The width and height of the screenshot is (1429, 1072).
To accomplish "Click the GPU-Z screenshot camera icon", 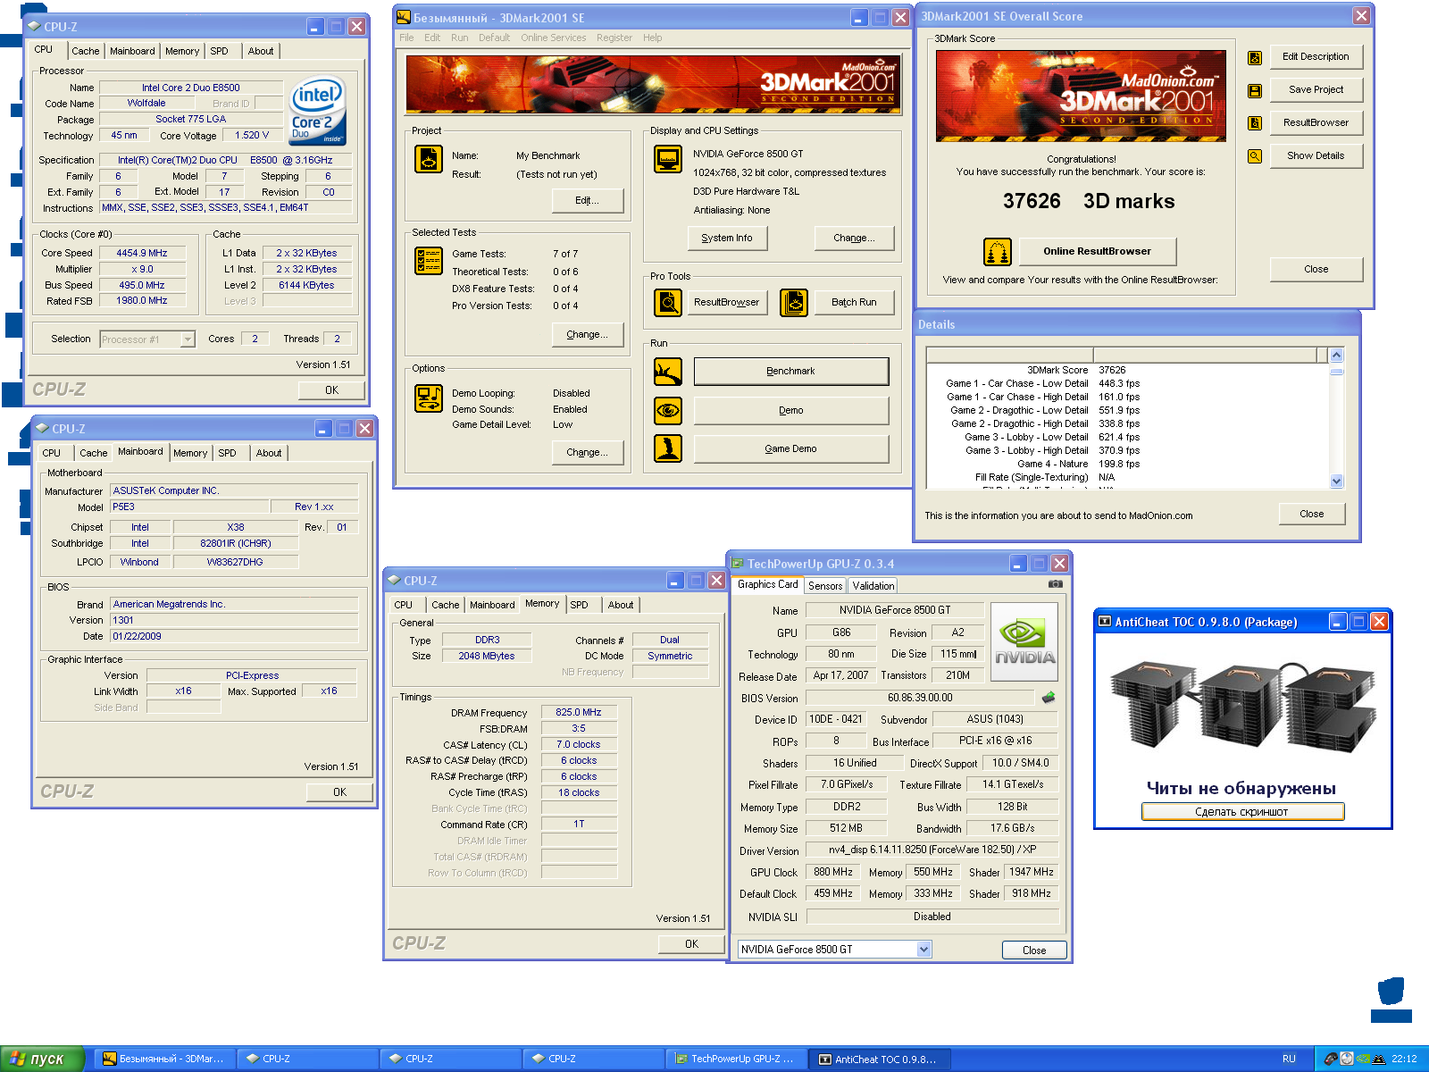I will coord(1055,584).
